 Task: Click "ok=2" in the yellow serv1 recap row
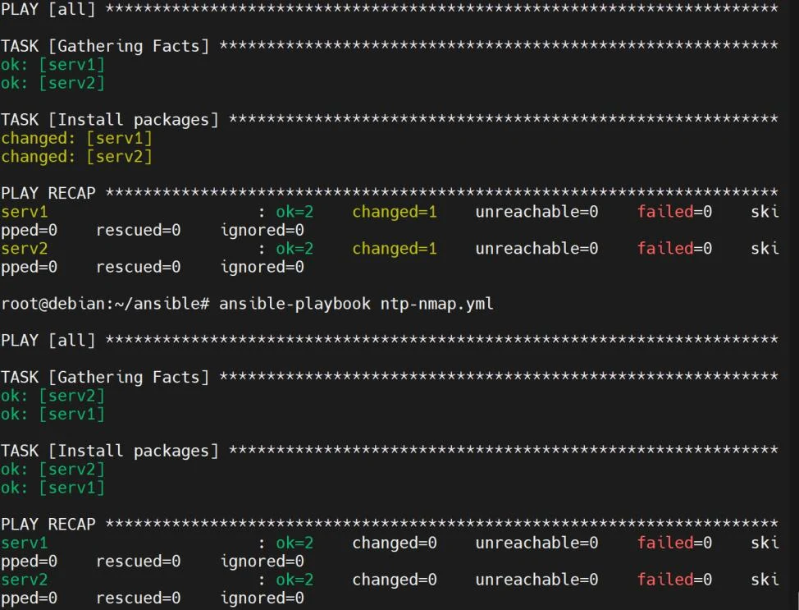pyautogui.click(x=294, y=212)
